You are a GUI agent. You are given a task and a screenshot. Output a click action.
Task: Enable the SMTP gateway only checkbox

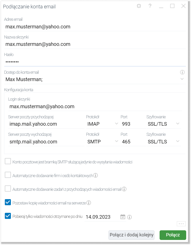8,162
